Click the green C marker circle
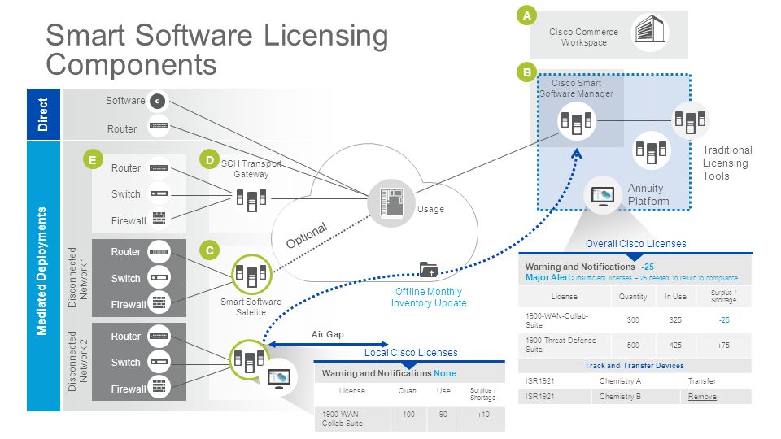The image size is (781, 439). 210,250
